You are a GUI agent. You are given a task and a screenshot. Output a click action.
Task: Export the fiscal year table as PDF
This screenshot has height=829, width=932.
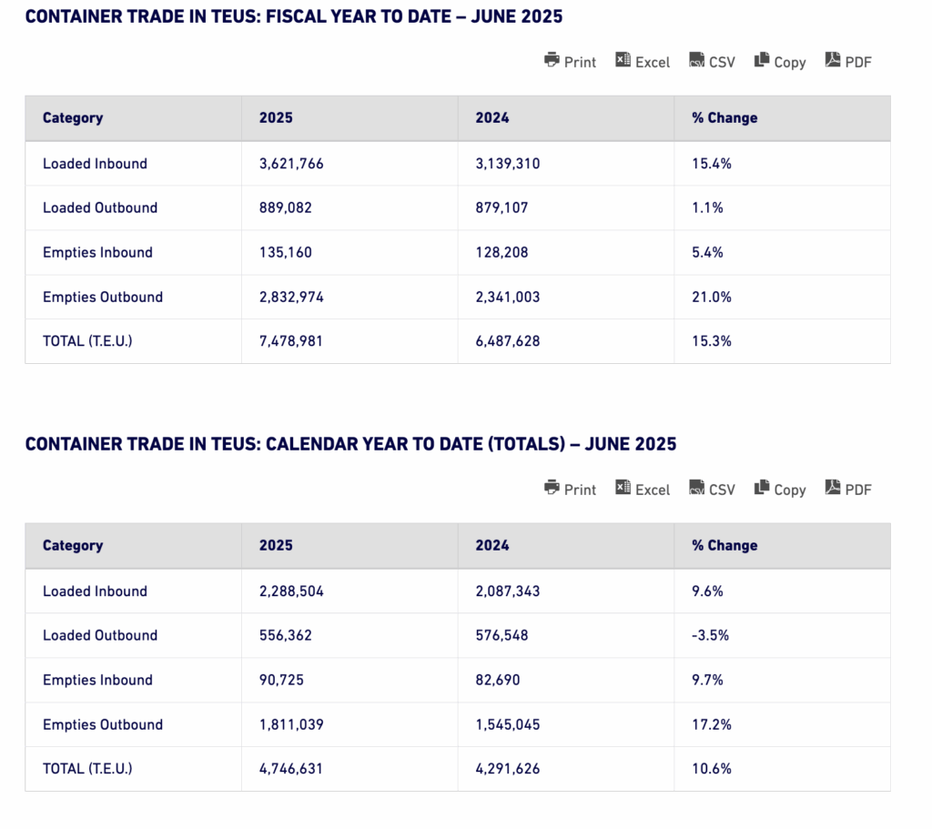848,61
